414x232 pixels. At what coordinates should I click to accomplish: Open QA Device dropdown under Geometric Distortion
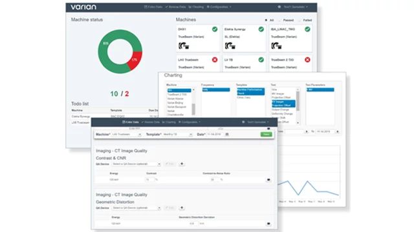click(x=136, y=208)
